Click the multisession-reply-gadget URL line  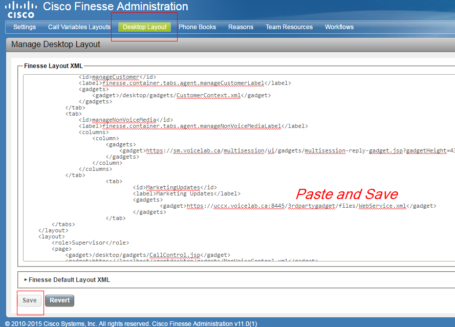click(x=287, y=150)
